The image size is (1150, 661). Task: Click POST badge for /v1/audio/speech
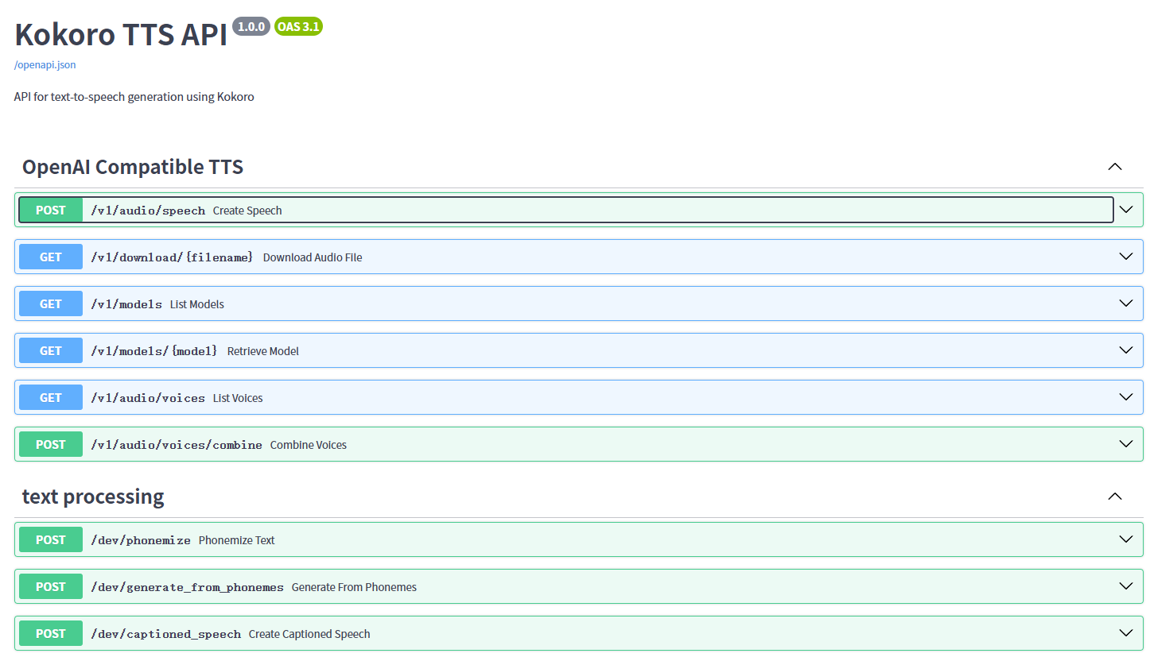(51, 210)
